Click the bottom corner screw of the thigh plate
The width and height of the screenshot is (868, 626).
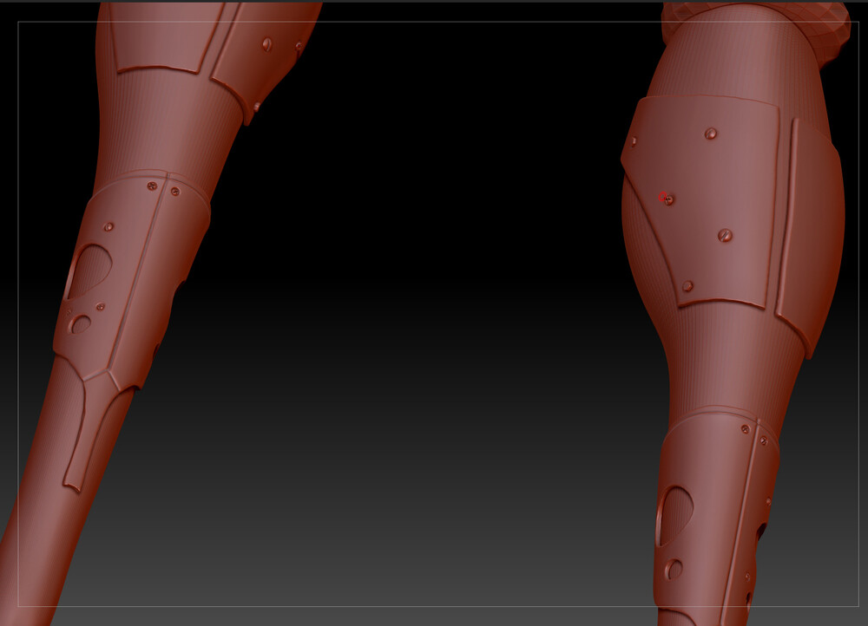click(x=687, y=286)
